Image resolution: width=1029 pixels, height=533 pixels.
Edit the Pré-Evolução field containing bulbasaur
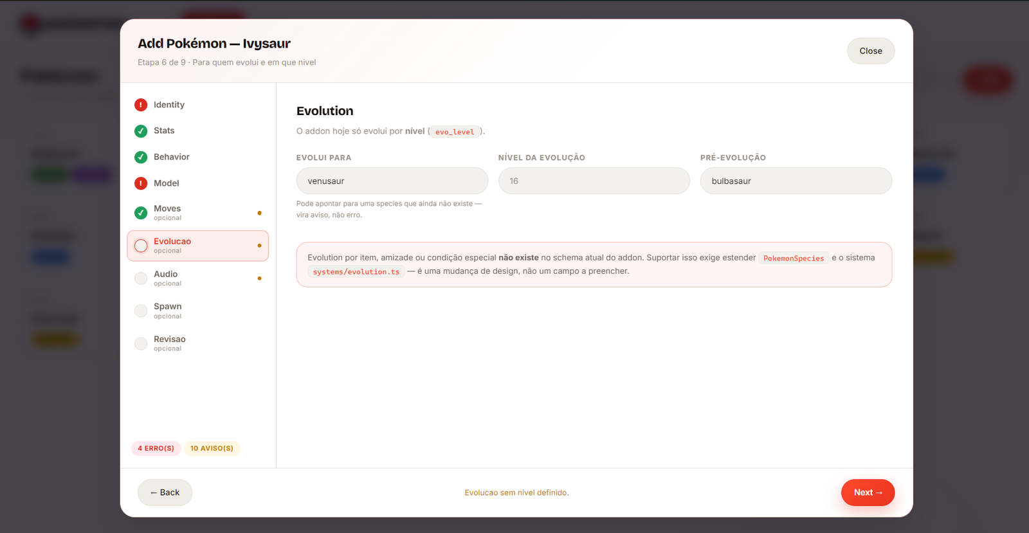(x=796, y=181)
